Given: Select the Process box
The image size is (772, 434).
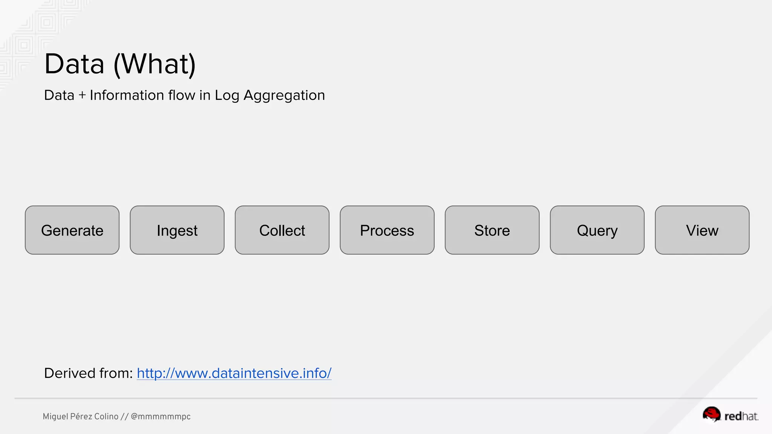Looking at the screenshot, I should [x=387, y=230].
